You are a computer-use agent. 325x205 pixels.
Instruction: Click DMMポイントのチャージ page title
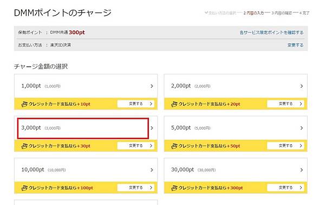click(x=63, y=12)
